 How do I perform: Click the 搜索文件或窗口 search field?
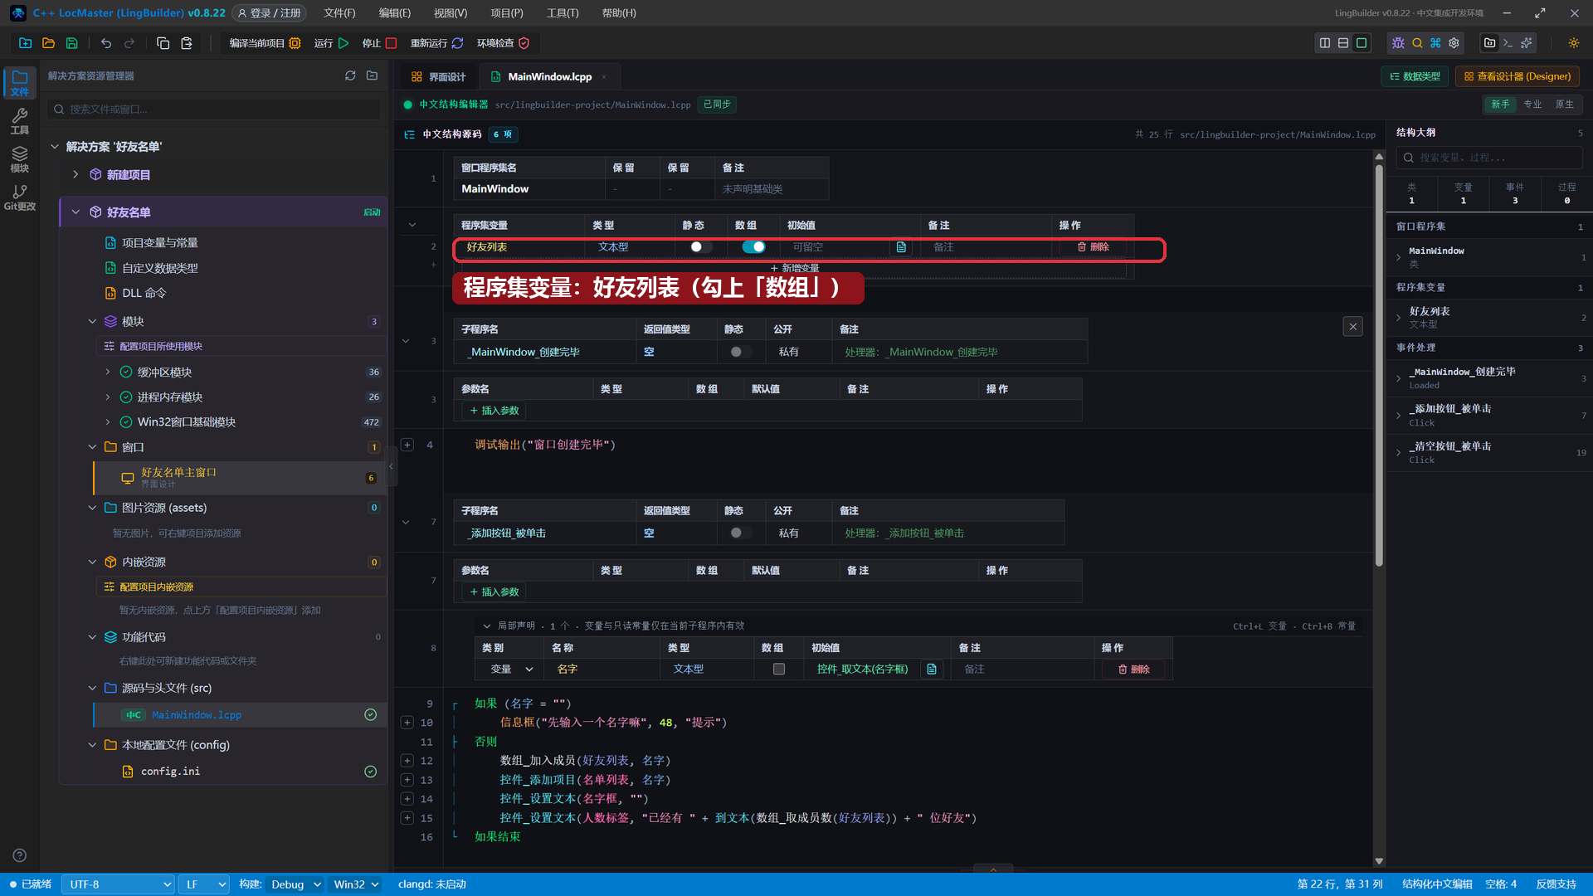pyautogui.click(x=214, y=109)
